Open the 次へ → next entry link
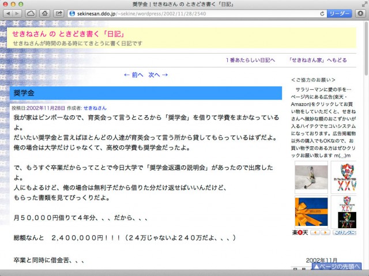 click(x=158, y=75)
